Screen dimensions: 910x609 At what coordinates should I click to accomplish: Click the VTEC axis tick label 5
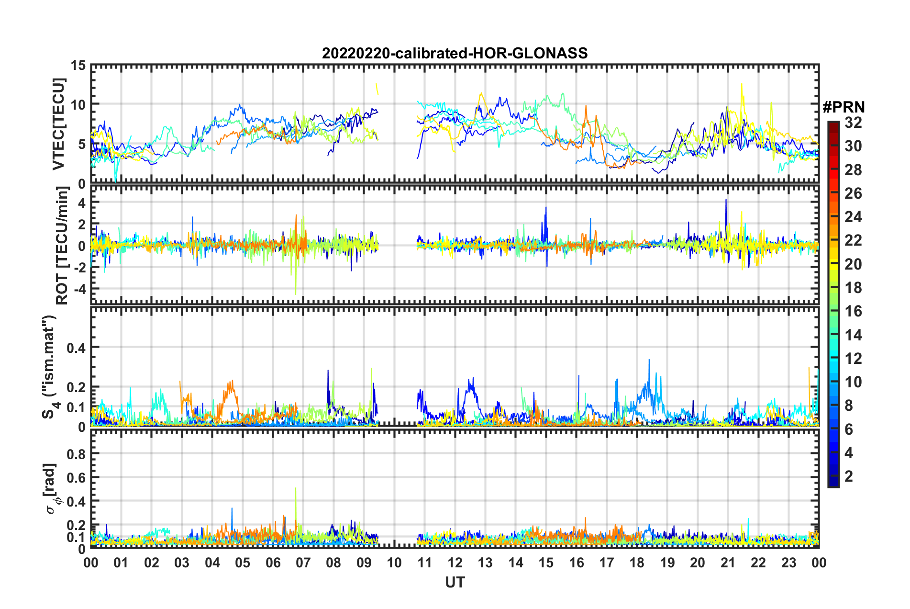[82, 145]
